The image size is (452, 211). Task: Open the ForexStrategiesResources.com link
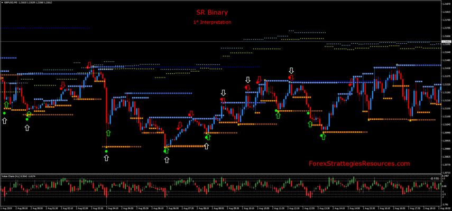(359, 164)
